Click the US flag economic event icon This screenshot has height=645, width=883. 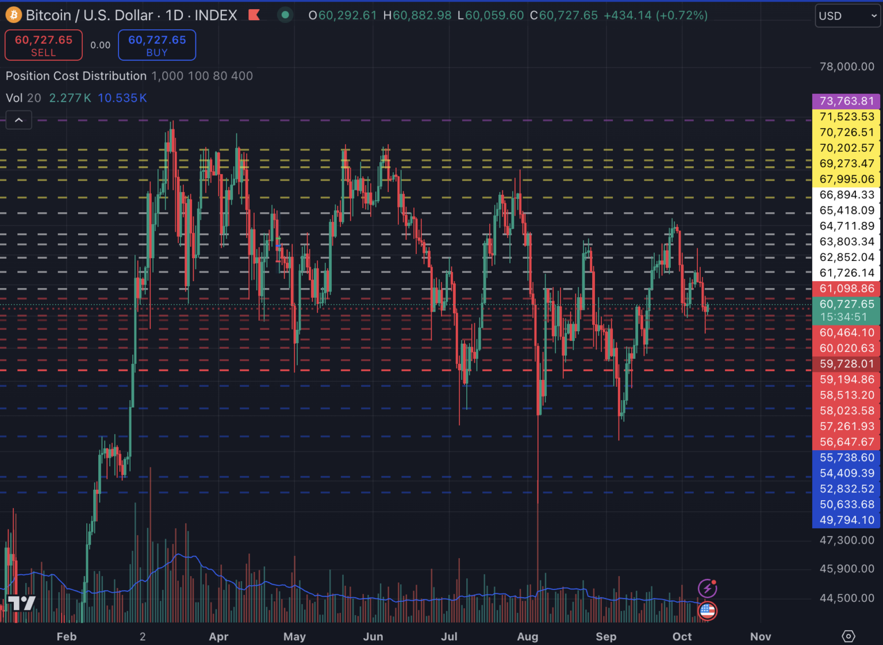pos(708,611)
